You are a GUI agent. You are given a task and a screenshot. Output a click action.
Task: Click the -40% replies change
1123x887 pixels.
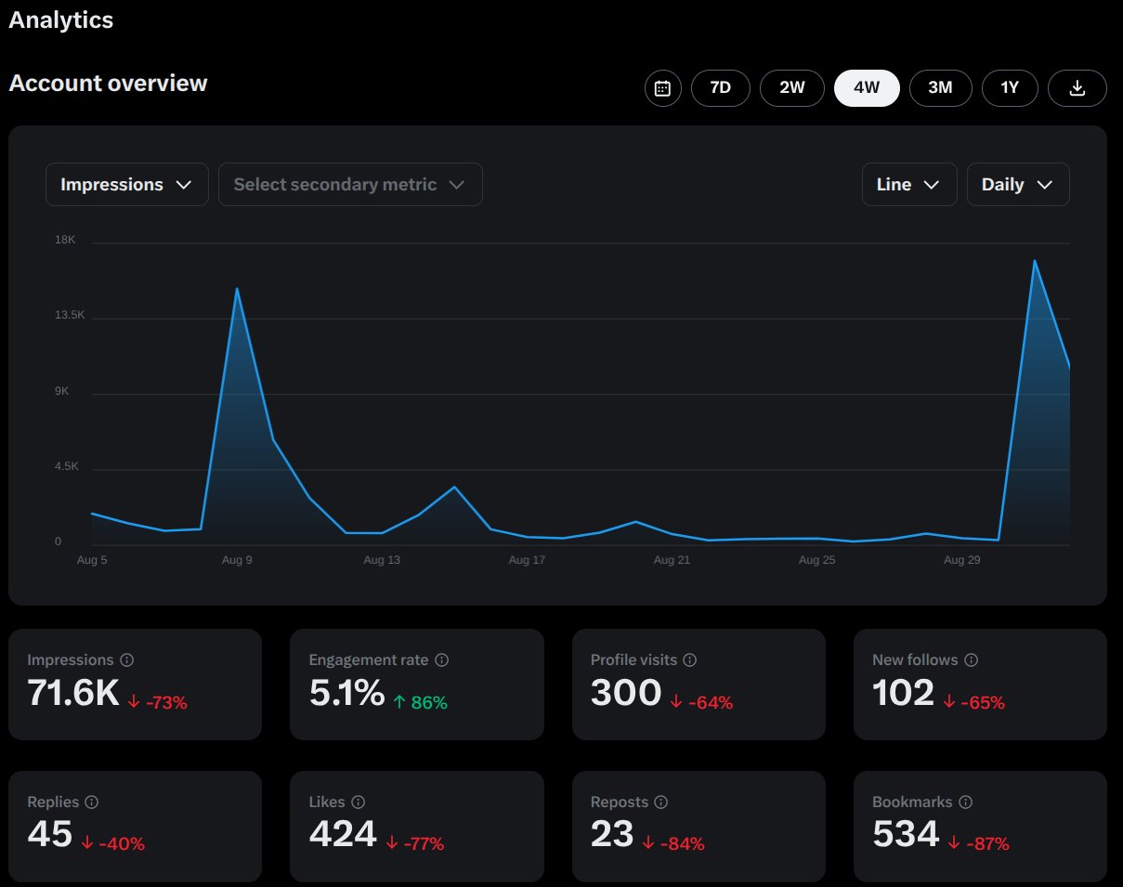112,844
